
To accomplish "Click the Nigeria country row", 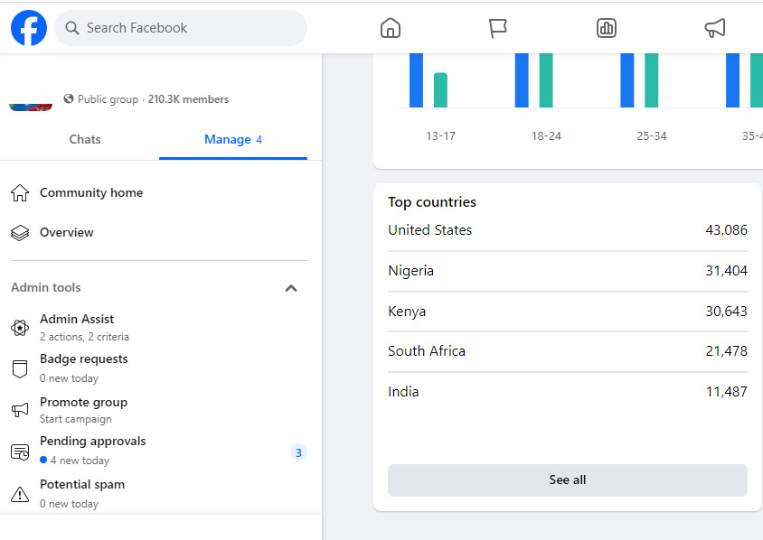I will [568, 271].
